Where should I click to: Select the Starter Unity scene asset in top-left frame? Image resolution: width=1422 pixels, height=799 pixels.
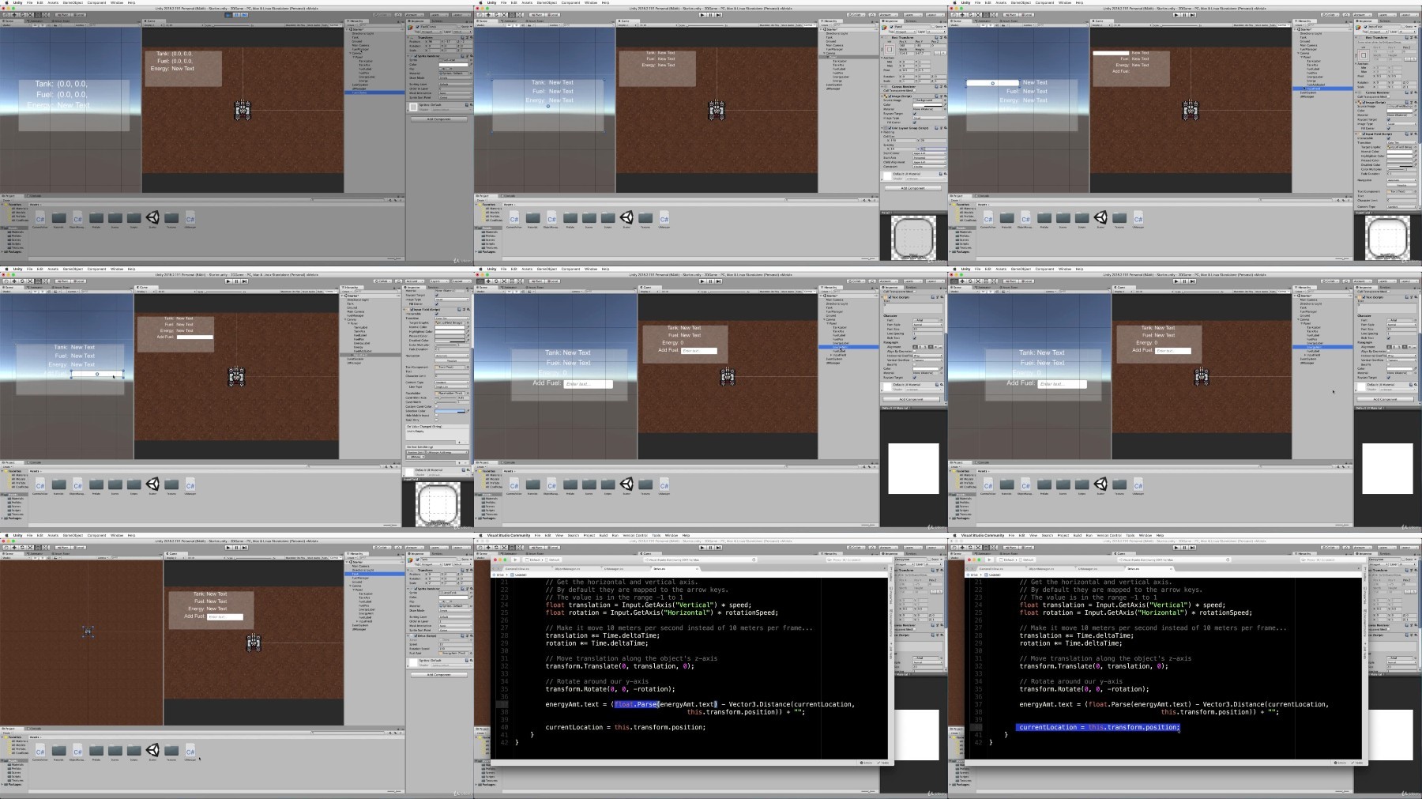pyautogui.click(x=152, y=218)
